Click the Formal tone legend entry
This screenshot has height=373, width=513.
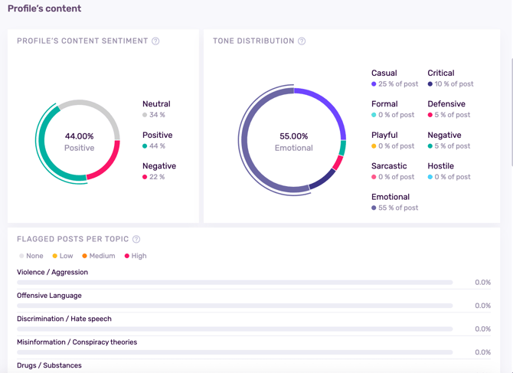(x=384, y=104)
